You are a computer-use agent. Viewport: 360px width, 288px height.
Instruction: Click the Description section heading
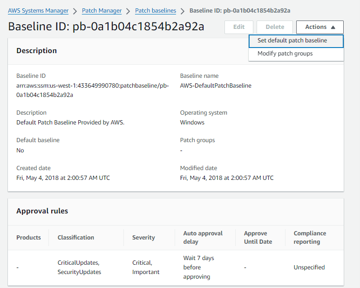(x=36, y=51)
